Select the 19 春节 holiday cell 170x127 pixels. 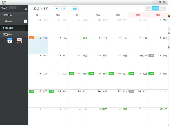[x=98, y=81]
